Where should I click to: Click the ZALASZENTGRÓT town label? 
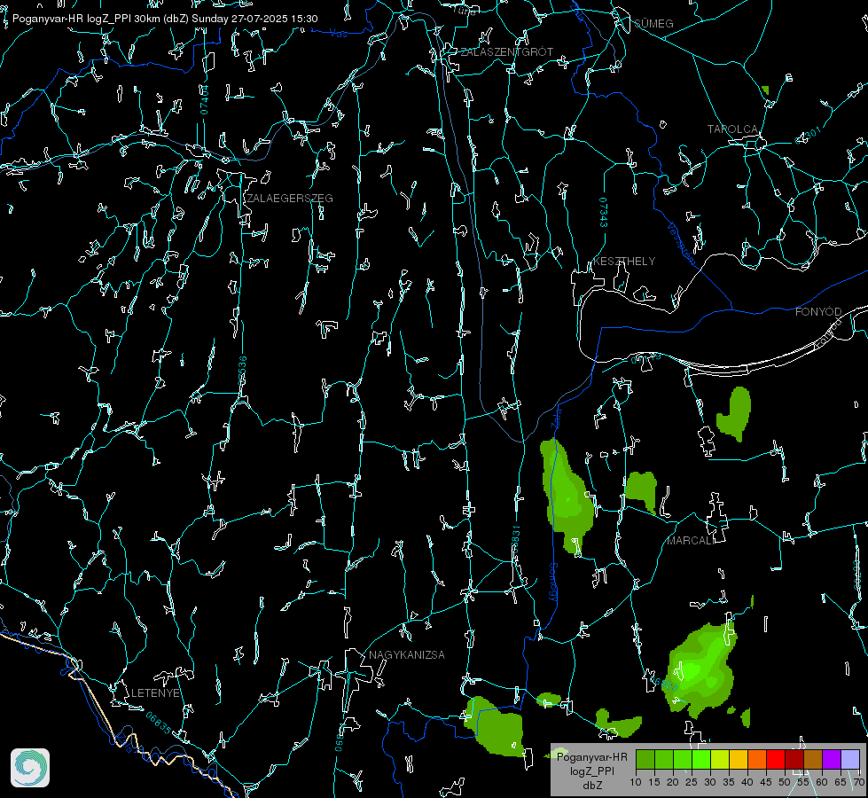click(x=506, y=52)
